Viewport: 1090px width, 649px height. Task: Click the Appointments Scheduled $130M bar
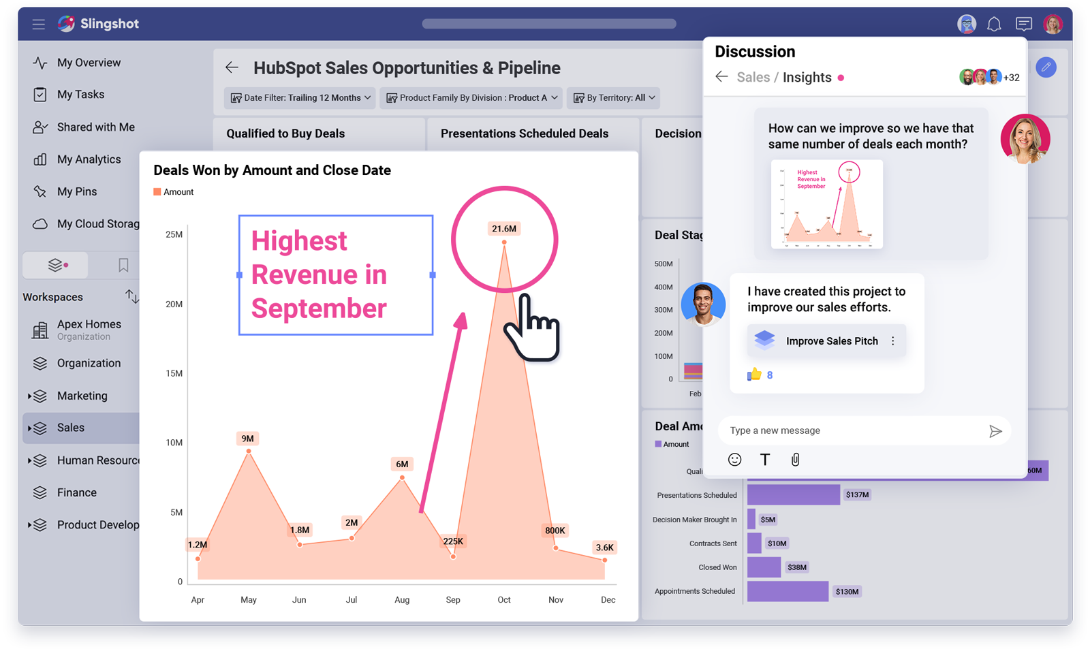[788, 591]
